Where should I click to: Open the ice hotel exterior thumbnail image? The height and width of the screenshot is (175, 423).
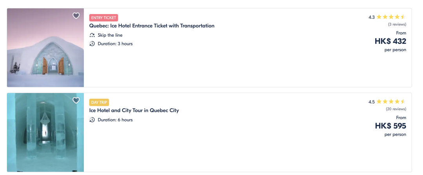pyautogui.click(x=45, y=48)
